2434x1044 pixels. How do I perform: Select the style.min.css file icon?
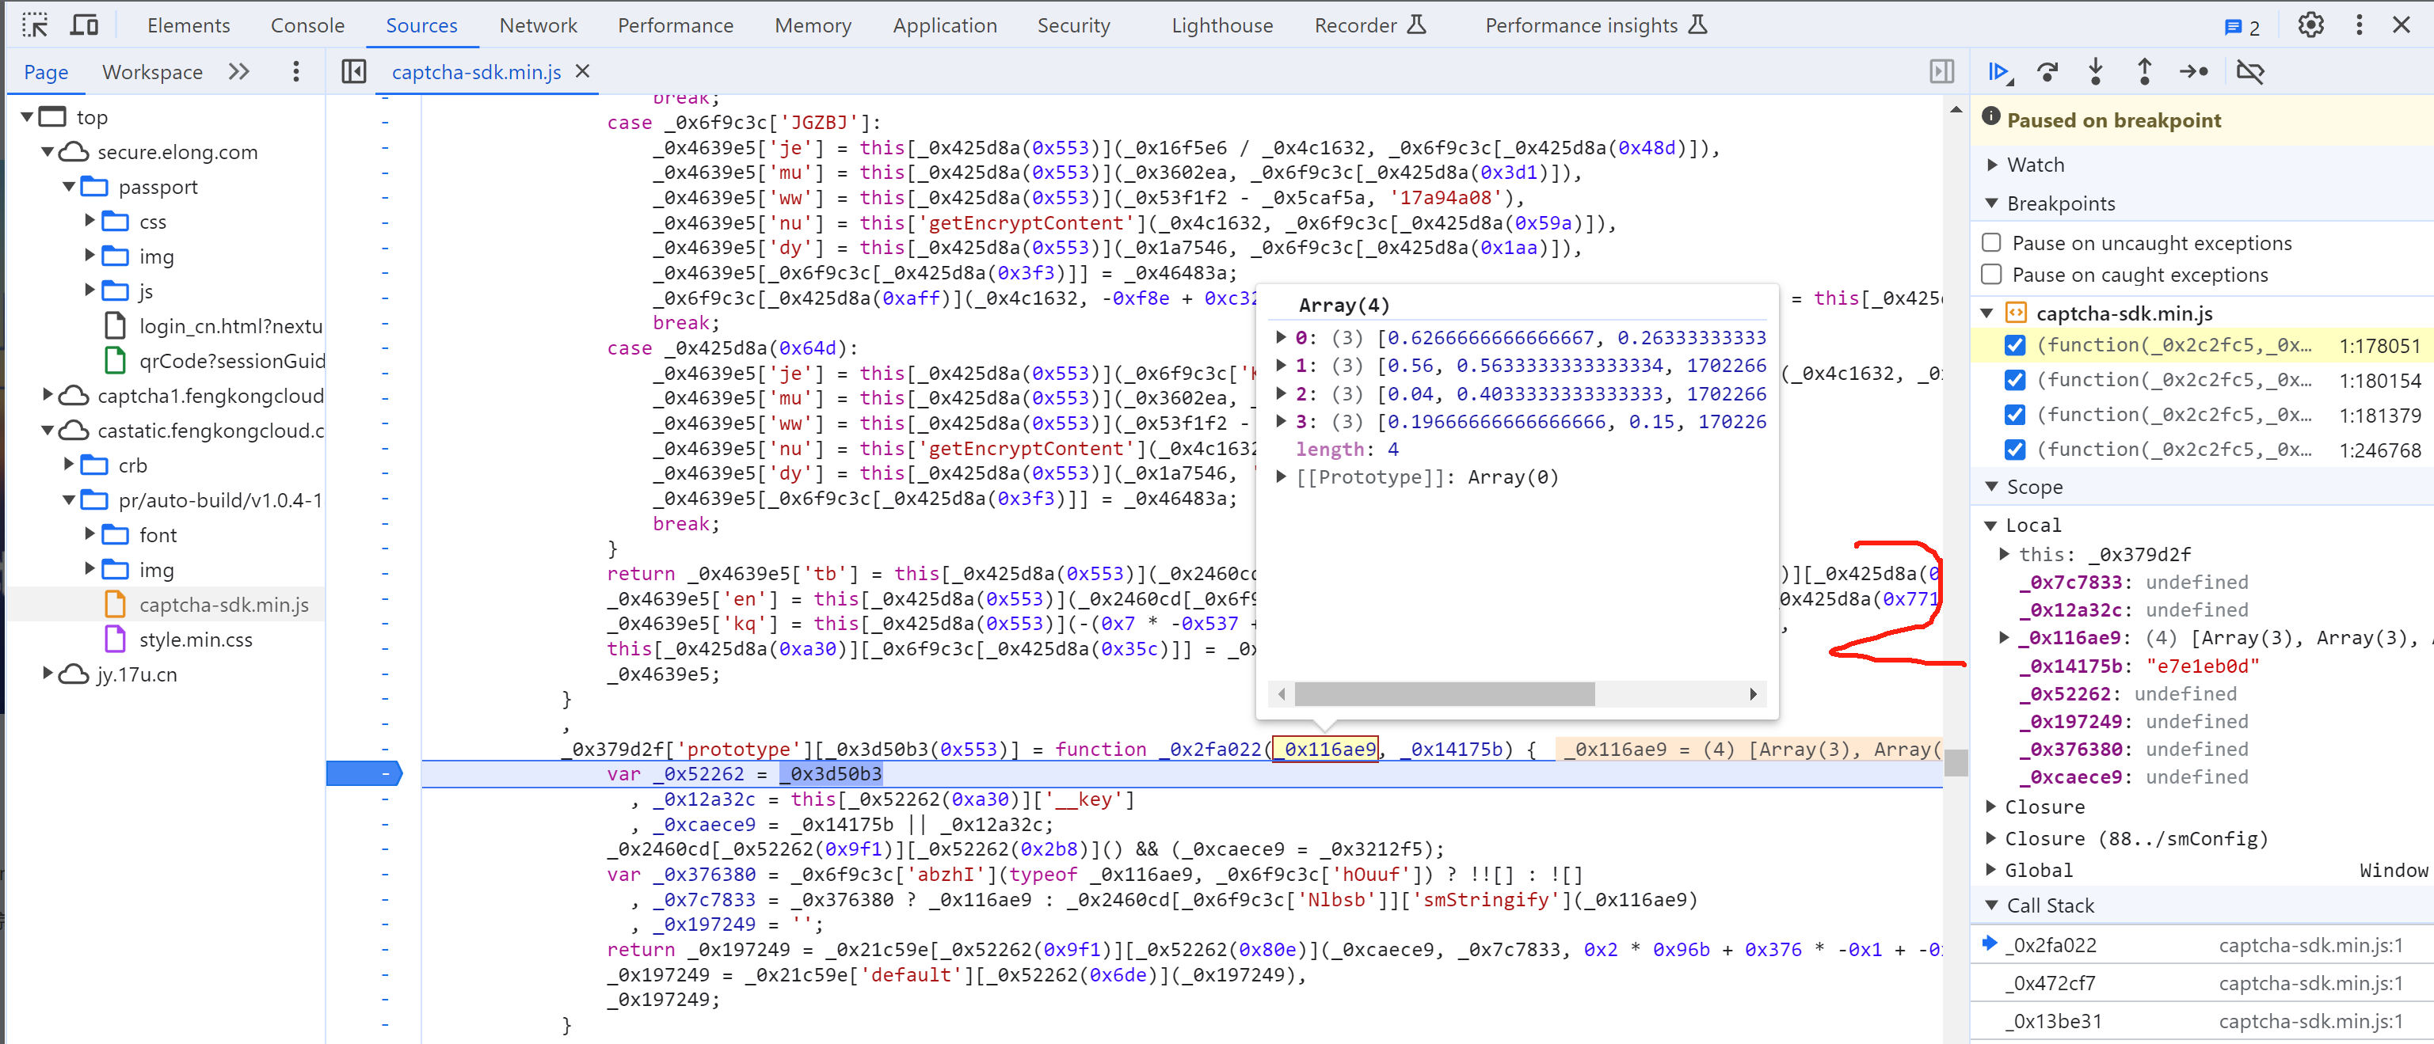pyautogui.click(x=116, y=640)
